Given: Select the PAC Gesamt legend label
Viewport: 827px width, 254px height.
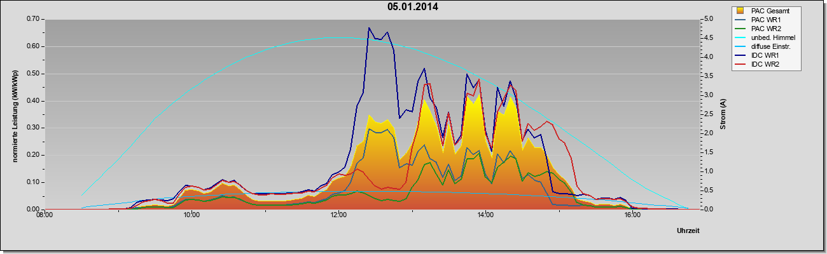Looking at the screenshot, I should [x=770, y=11].
